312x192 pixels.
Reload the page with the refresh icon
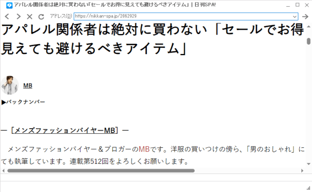41,17
